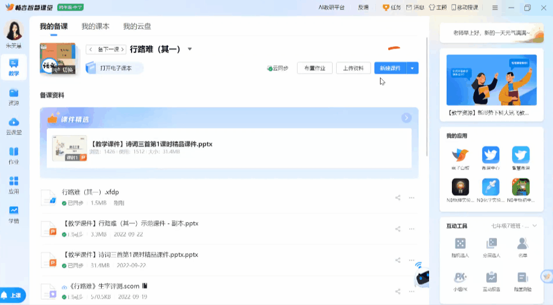Screen dimensions: 553x305
Task: Click share icon for 行路难（其一）.xfdp
Action: click(398, 198)
